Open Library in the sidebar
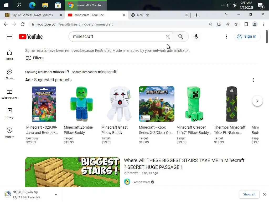 click(9, 113)
